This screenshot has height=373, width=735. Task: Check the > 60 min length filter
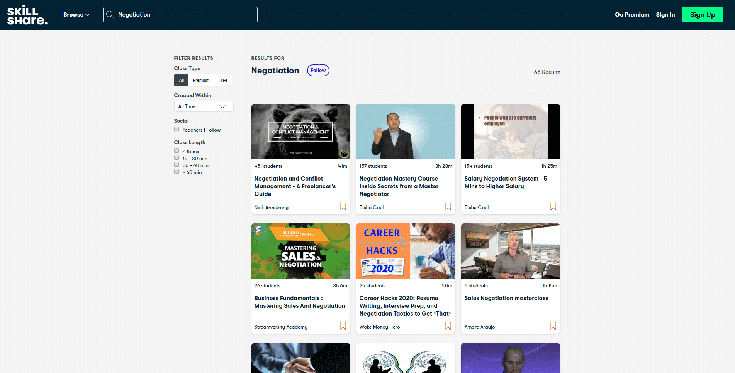(x=177, y=172)
